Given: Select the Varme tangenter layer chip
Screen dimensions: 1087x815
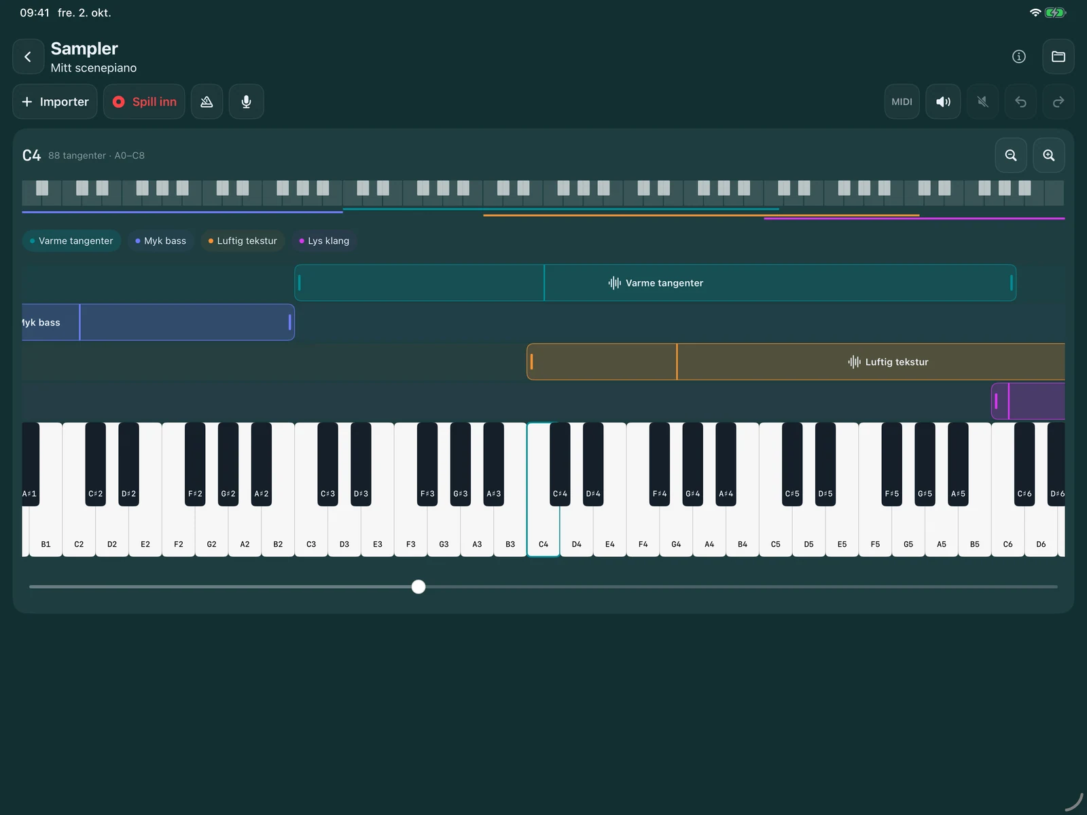Looking at the screenshot, I should point(71,241).
